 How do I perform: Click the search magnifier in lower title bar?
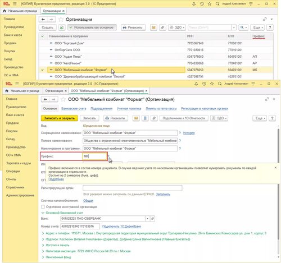click(x=220, y=84)
